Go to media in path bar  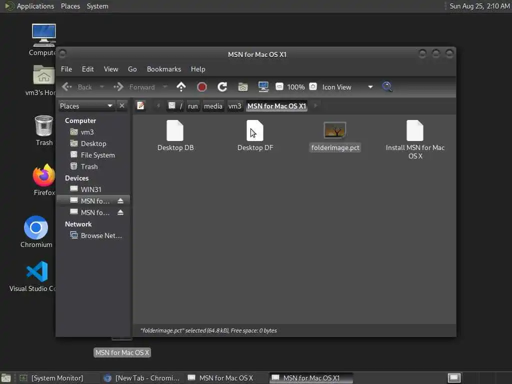coord(213,106)
